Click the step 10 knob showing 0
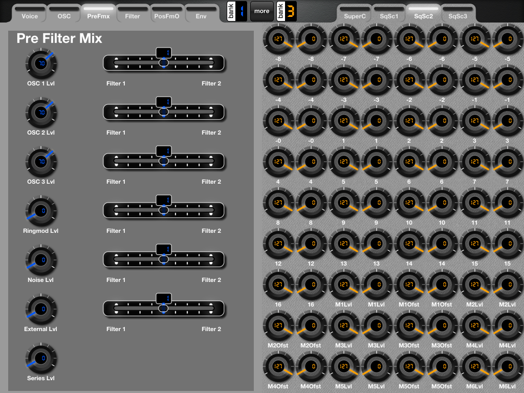The width and height of the screenshot is (524, 393). [442, 203]
